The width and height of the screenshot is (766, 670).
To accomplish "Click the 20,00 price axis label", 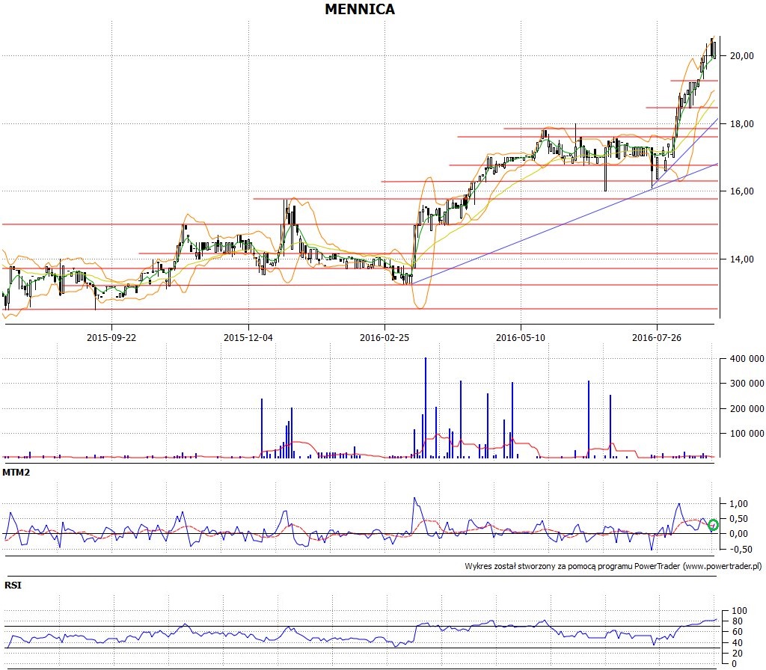I will 741,56.
